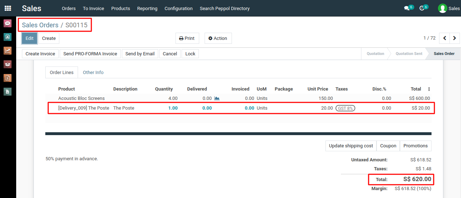Click the Promotions button

(415, 146)
